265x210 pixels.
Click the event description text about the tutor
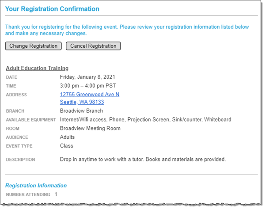pos(143,159)
